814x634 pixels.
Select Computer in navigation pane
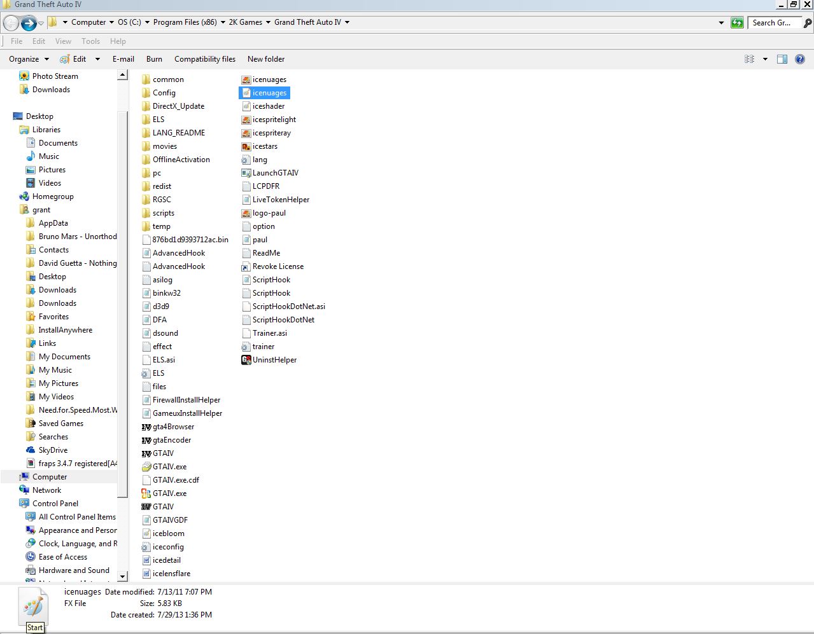click(50, 477)
